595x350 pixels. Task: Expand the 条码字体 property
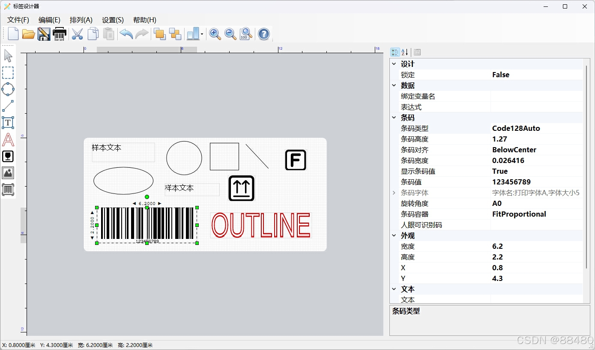coord(394,193)
